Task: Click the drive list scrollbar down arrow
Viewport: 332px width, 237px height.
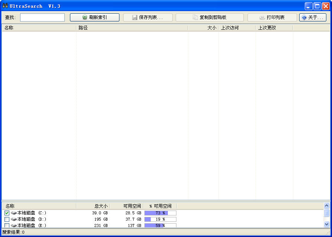Action: tap(326, 224)
